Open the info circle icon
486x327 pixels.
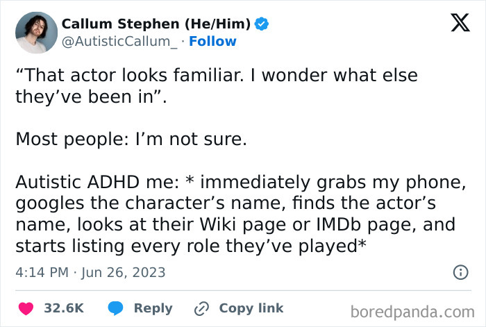(x=460, y=272)
